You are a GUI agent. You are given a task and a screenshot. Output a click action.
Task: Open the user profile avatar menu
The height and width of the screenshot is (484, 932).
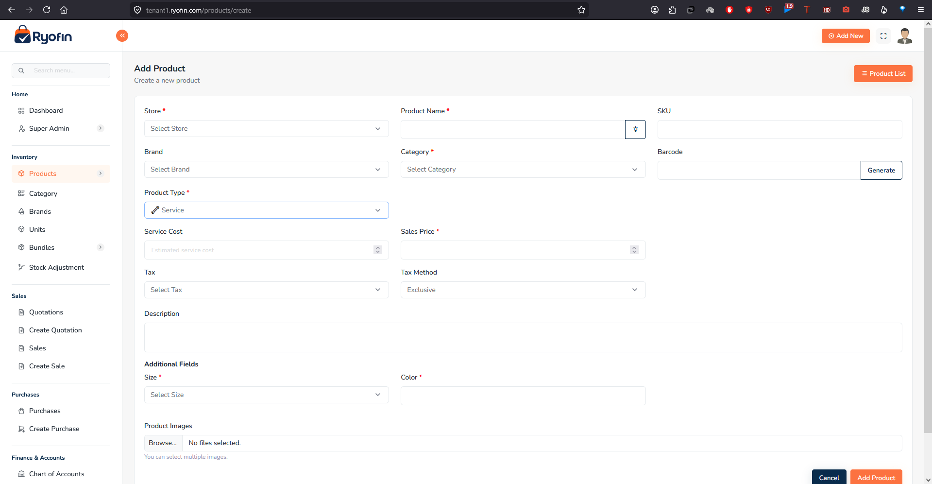[904, 36]
